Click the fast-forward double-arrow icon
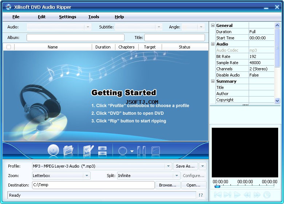 (x=257, y=195)
